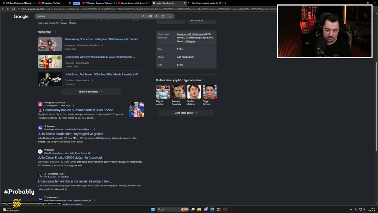This screenshot has height=213, width=378.
Task: Open more options for Full Season 2026 video
Action: 92,80
